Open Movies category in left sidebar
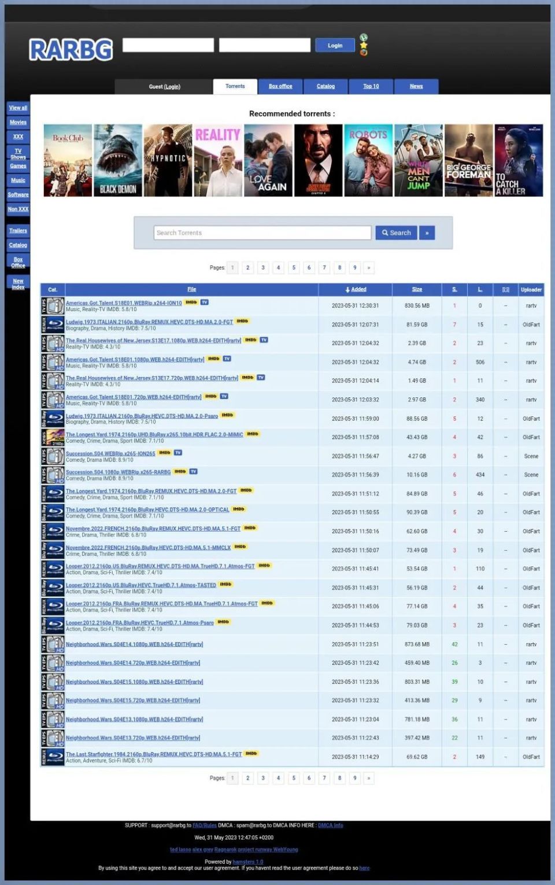555x885 pixels. pos(18,123)
